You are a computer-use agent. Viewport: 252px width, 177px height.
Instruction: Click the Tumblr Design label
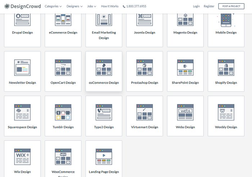tap(63, 127)
